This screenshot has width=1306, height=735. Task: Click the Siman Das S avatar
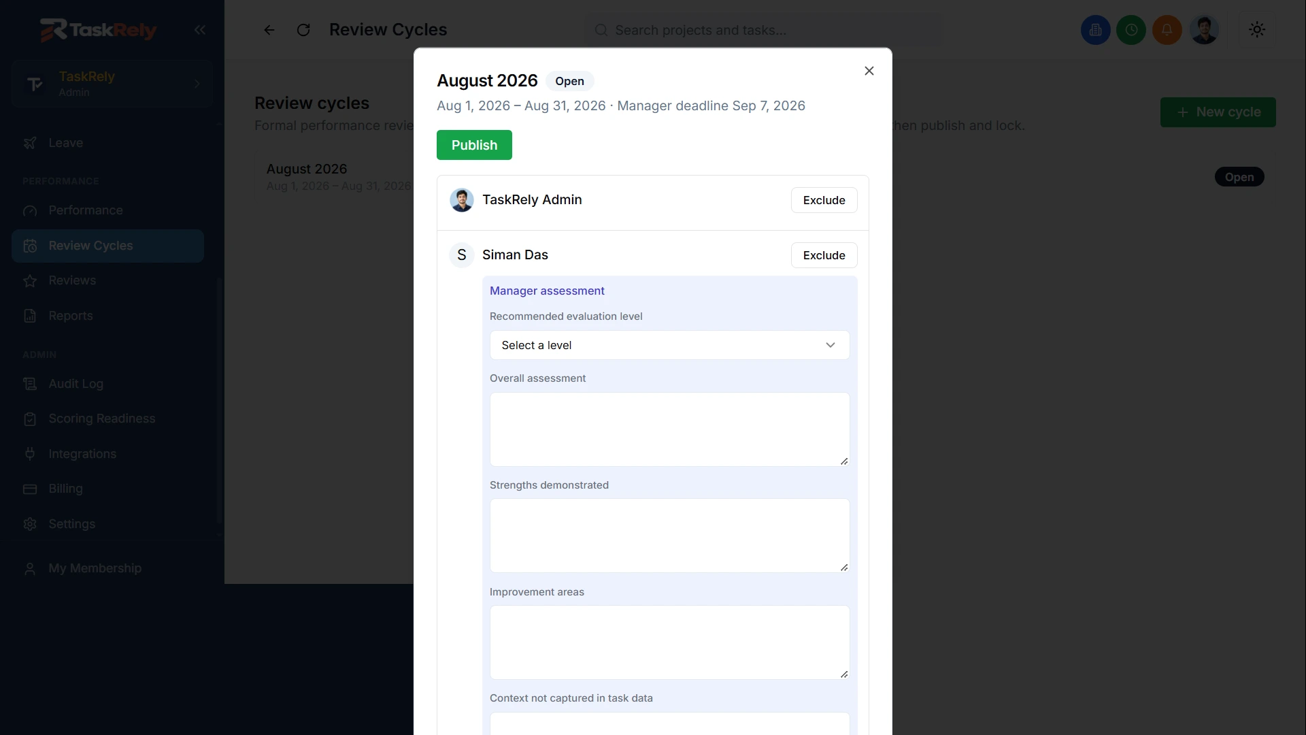click(x=462, y=255)
